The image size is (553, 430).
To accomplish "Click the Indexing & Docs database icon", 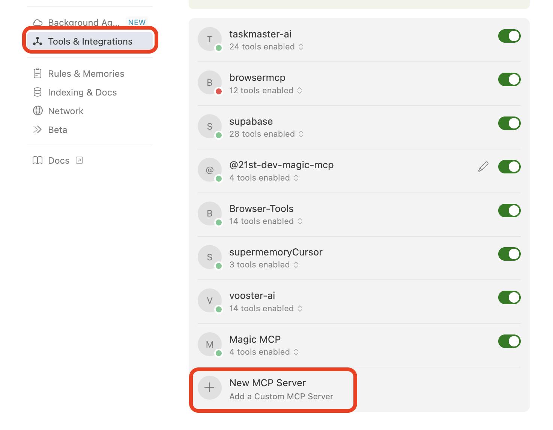I will (38, 92).
